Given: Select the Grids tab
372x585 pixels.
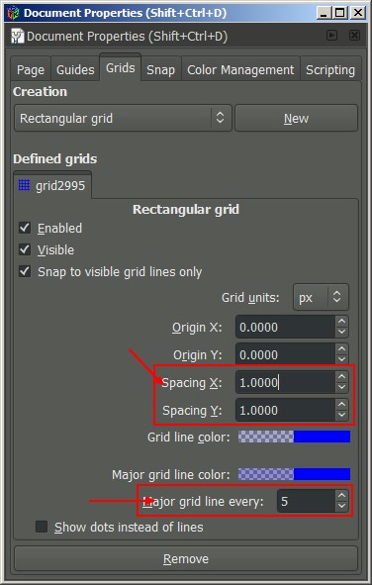Looking at the screenshot, I should pyautogui.click(x=121, y=68).
